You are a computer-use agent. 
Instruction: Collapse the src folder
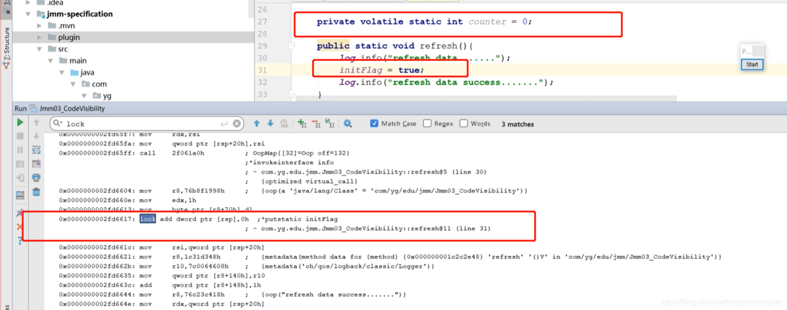pos(40,49)
